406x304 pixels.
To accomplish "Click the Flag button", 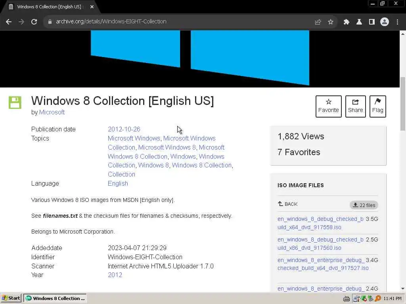I will point(377,106).
